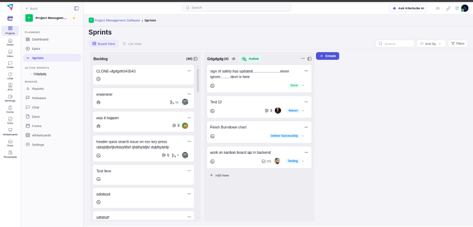Image resolution: width=473 pixels, height=227 pixels.
Task: Focus the global Search field
Action: pos(236,7)
